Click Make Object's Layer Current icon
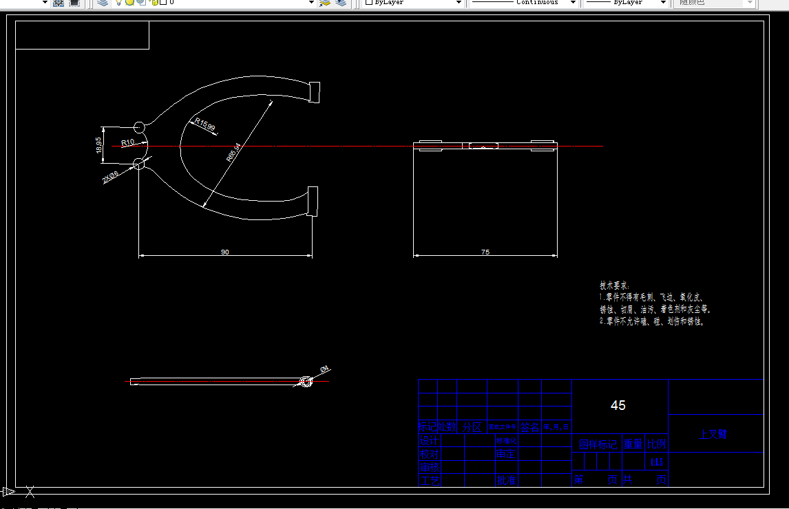 (325, 3)
